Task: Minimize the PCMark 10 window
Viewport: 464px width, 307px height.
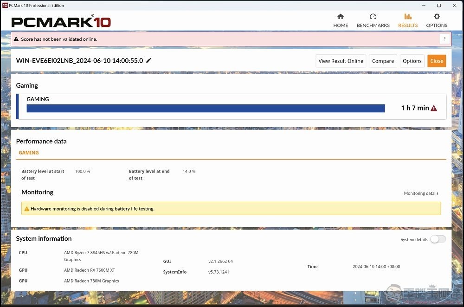Action: 424,5
